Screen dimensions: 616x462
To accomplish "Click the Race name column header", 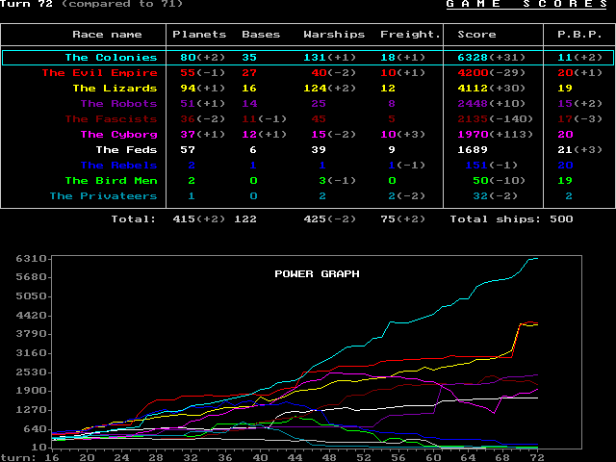I will (107, 35).
